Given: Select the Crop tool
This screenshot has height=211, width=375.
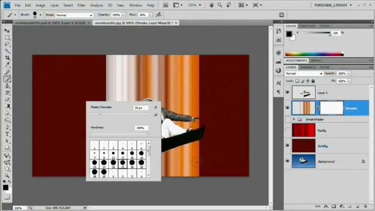Looking at the screenshot, I should pos(7,58).
